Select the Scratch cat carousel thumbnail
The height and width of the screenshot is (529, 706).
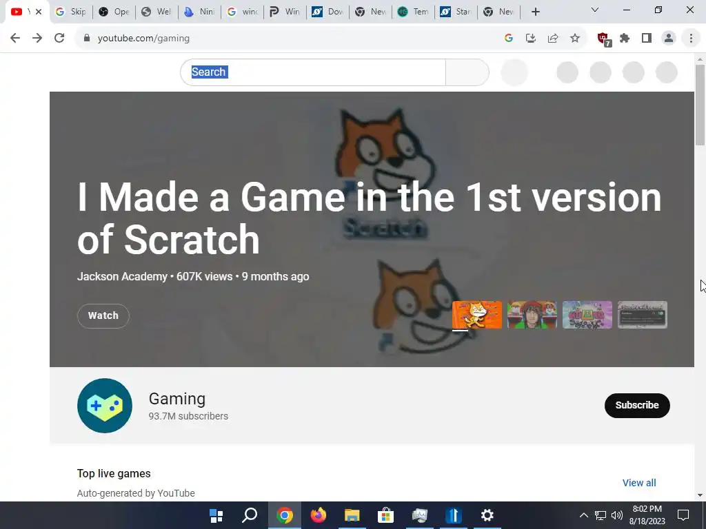tap(477, 315)
